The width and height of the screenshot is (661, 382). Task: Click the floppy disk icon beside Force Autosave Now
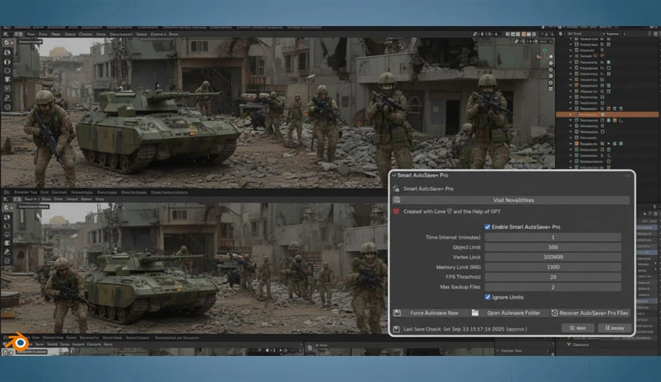tap(397, 313)
